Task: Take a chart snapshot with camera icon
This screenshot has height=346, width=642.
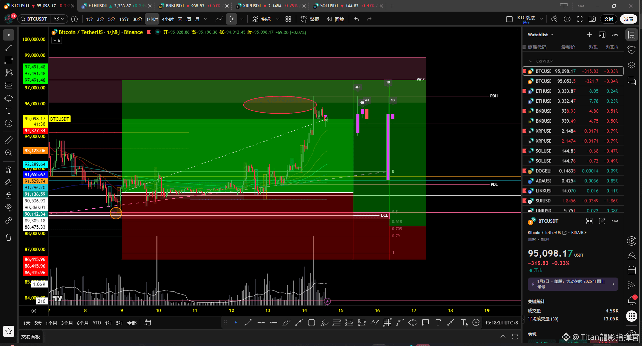Action: (x=592, y=19)
